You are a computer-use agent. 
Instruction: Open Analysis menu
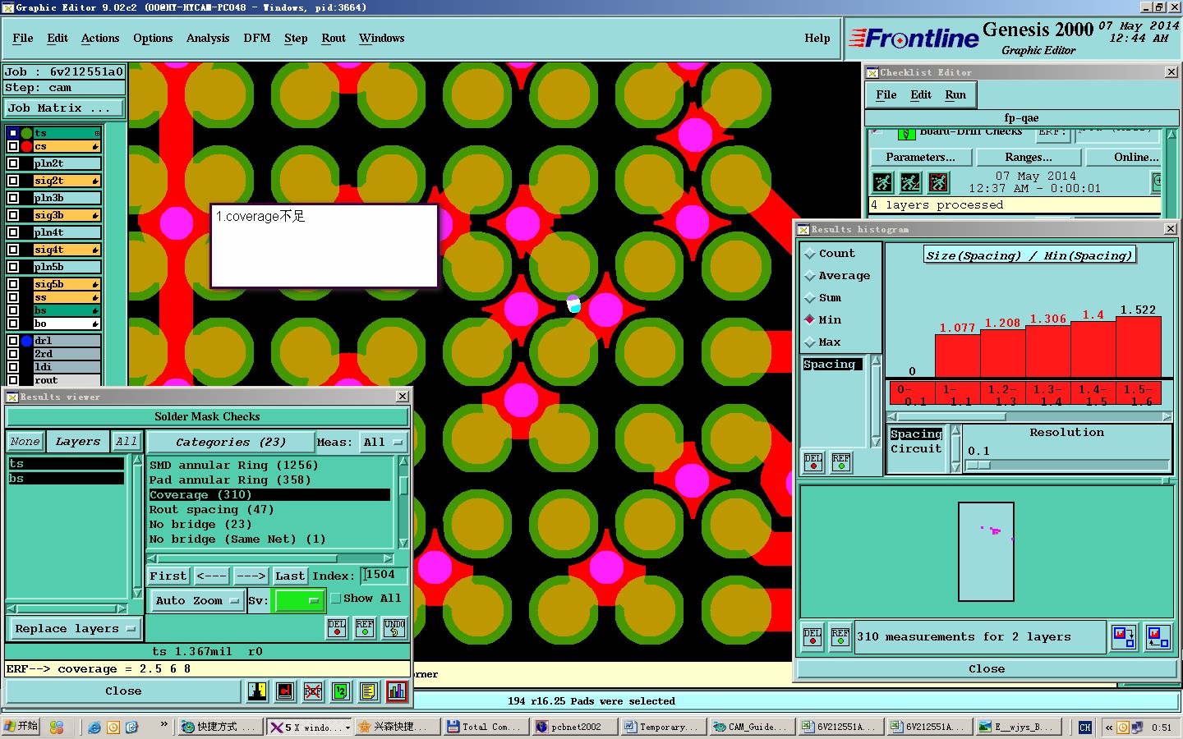pyautogui.click(x=208, y=39)
